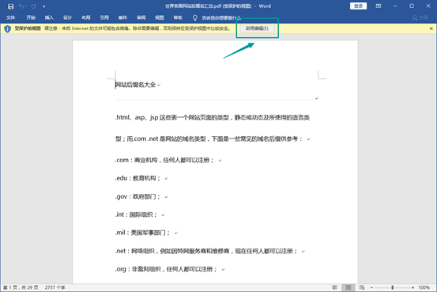Click the Save icon in the quick access toolbar
This screenshot has height=292, width=437.
click(10, 6)
